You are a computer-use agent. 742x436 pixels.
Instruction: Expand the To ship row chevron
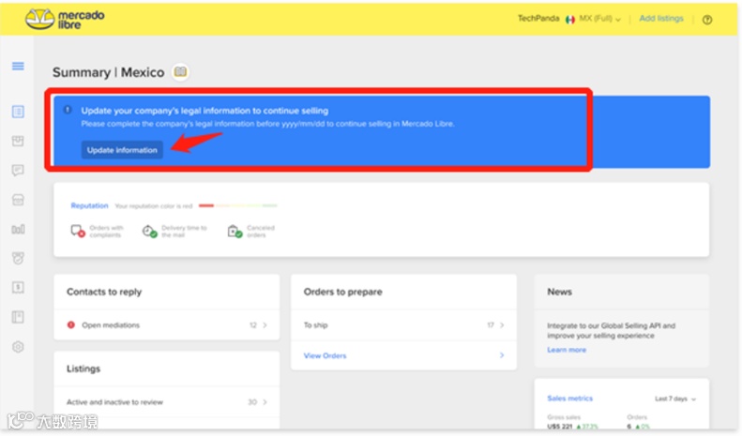coord(502,324)
